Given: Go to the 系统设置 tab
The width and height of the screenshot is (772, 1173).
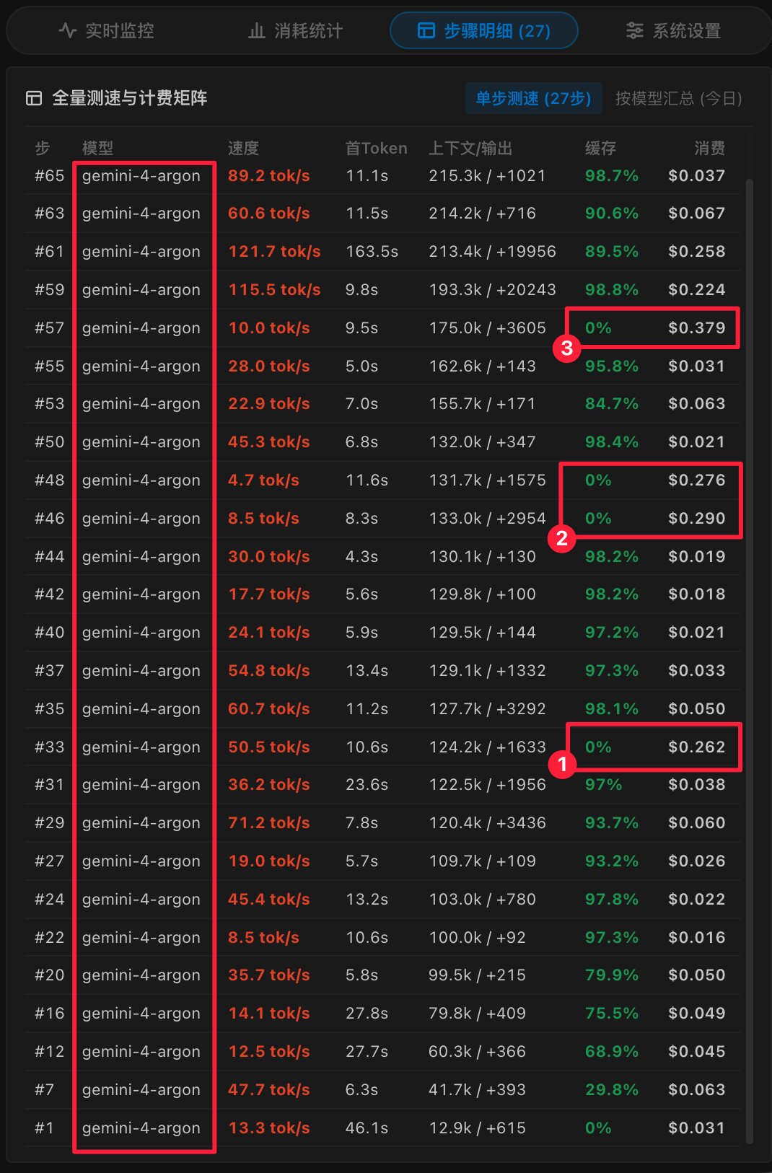Looking at the screenshot, I should (673, 31).
